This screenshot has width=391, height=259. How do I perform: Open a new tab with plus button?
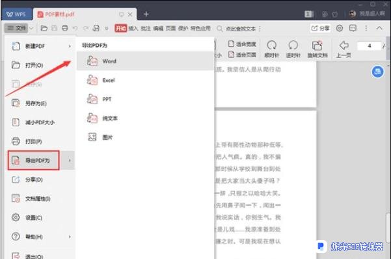point(146,14)
